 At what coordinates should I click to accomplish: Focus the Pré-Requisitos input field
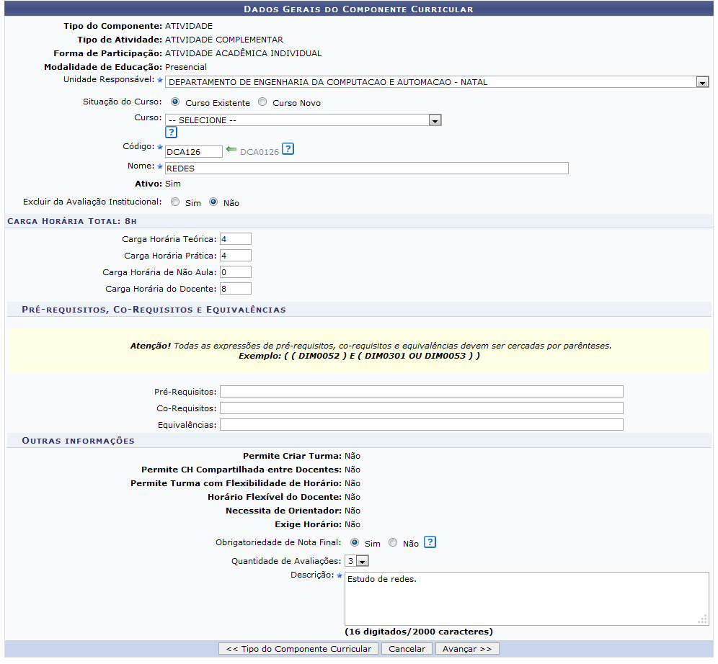pos(421,392)
